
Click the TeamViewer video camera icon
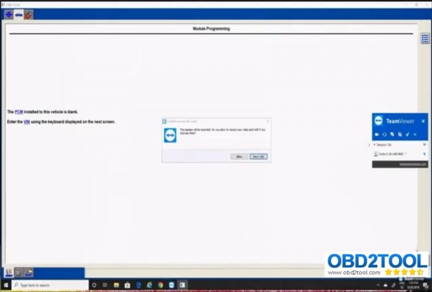(377, 134)
